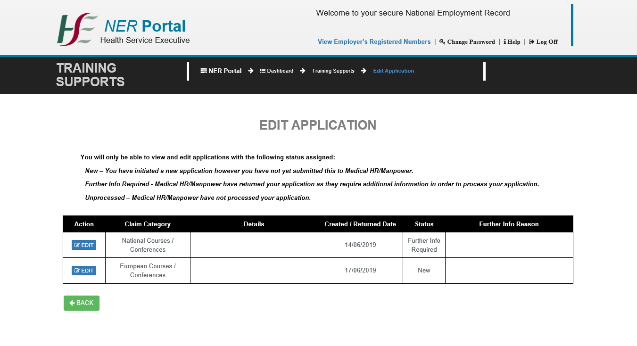Click Further Info Reason column header
Screen dimensions: 637x346
click(509, 224)
